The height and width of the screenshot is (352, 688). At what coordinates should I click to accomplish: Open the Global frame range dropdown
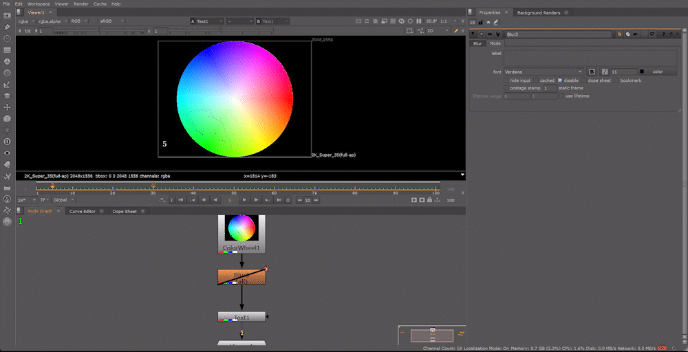click(63, 200)
